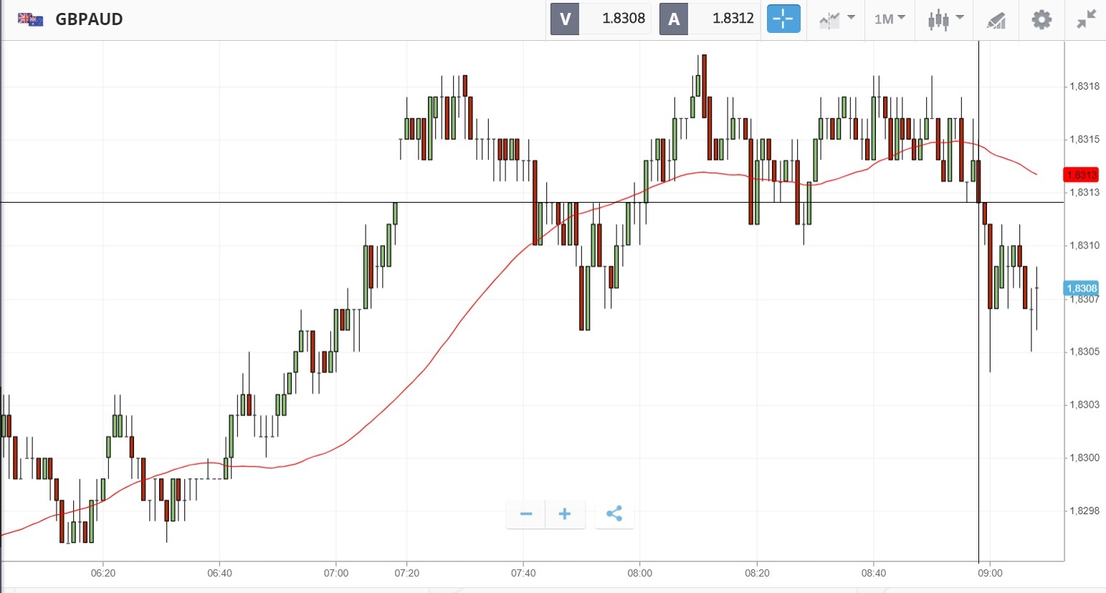The width and height of the screenshot is (1106, 593).
Task: Click the 09:00 time axis label
Action: 990,573
